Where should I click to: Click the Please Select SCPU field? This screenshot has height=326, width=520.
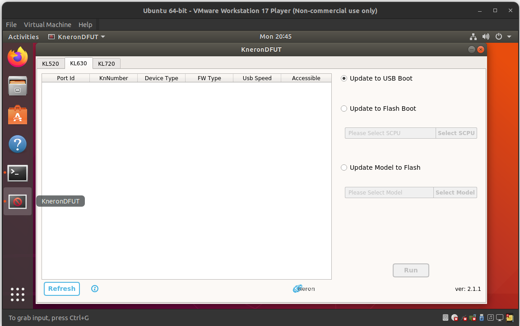click(390, 133)
